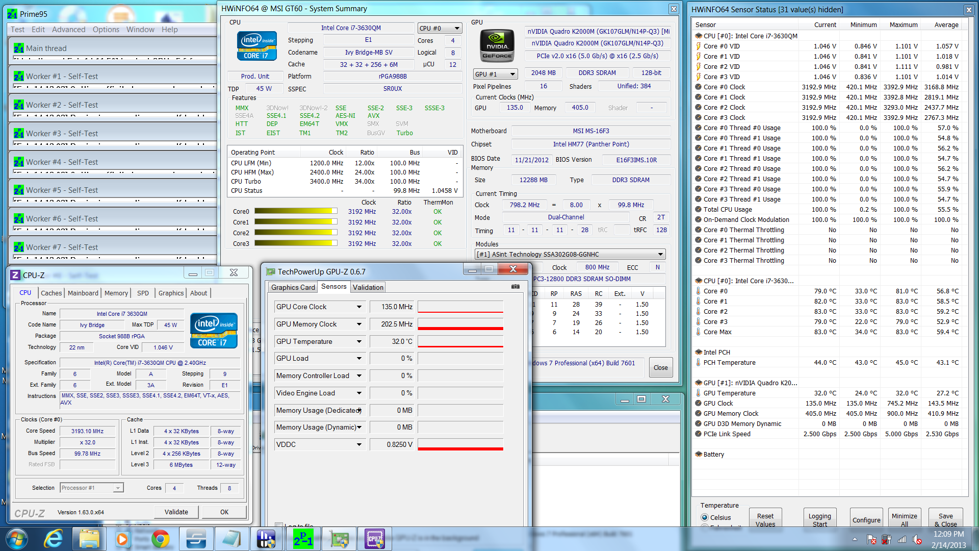The height and width of the screenshot is (551, 979).
Task: Expand the GPU #1 selector dropdown
Action: pos(495,74)
